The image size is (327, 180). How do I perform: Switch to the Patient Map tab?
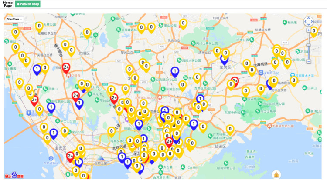click(x=28, y=4)
